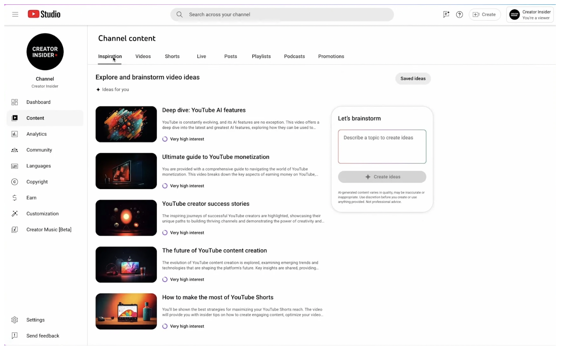Select the Playlists tab

261,56
